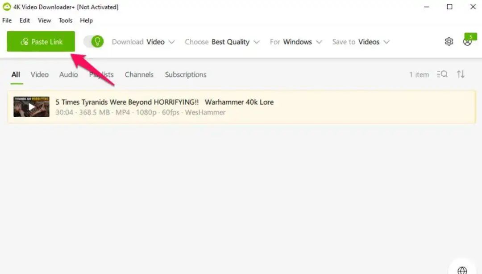This screenshot has width=482, height=274.
Task: Select the All tab
Action: [x=16, y=74]
